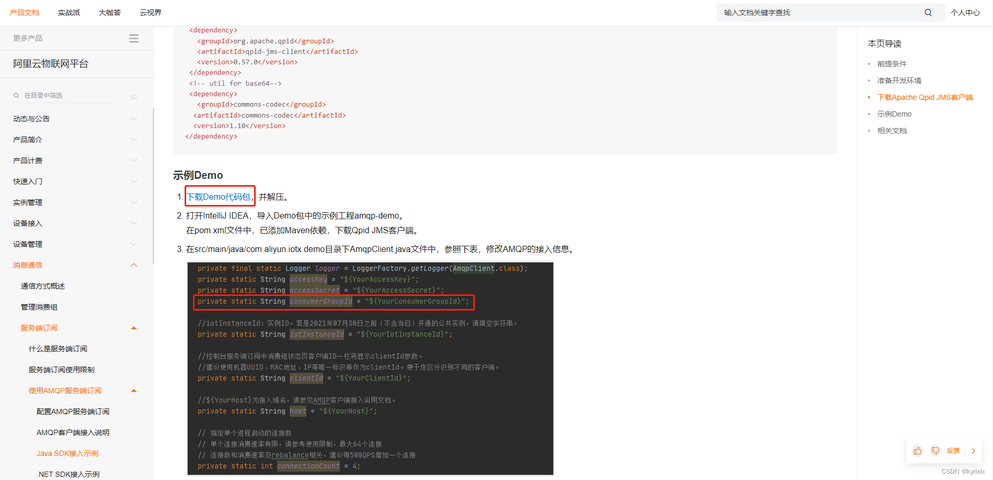Viewport: 993px width, 480px height.
Task: Open the 实战派 tab
Action: [69, 13]
